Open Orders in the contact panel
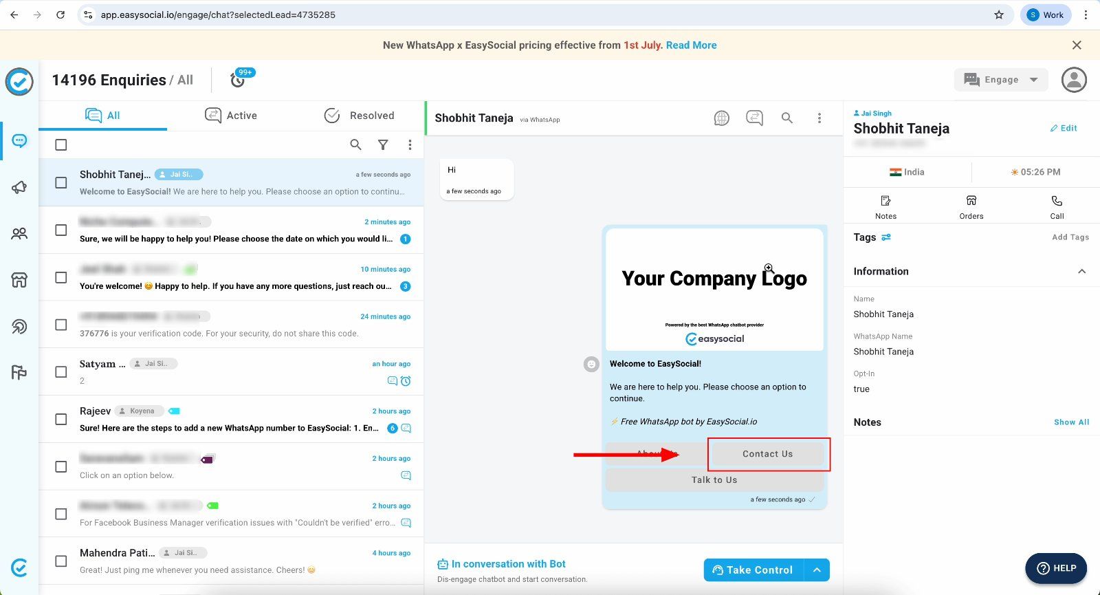Screen dimensions: 1100x595 tap(971, 206)
